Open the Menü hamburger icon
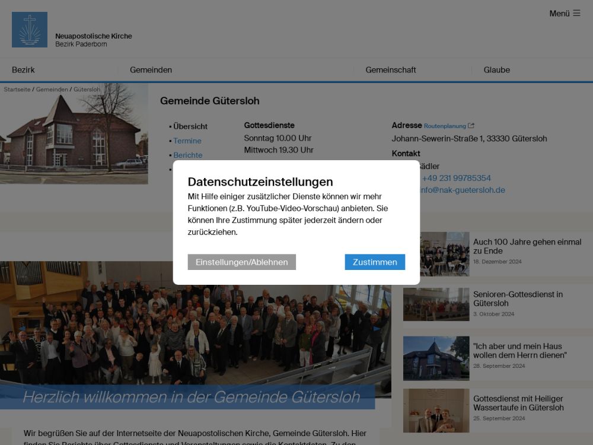This screenshot has height=445, width=593. (576, 13)
